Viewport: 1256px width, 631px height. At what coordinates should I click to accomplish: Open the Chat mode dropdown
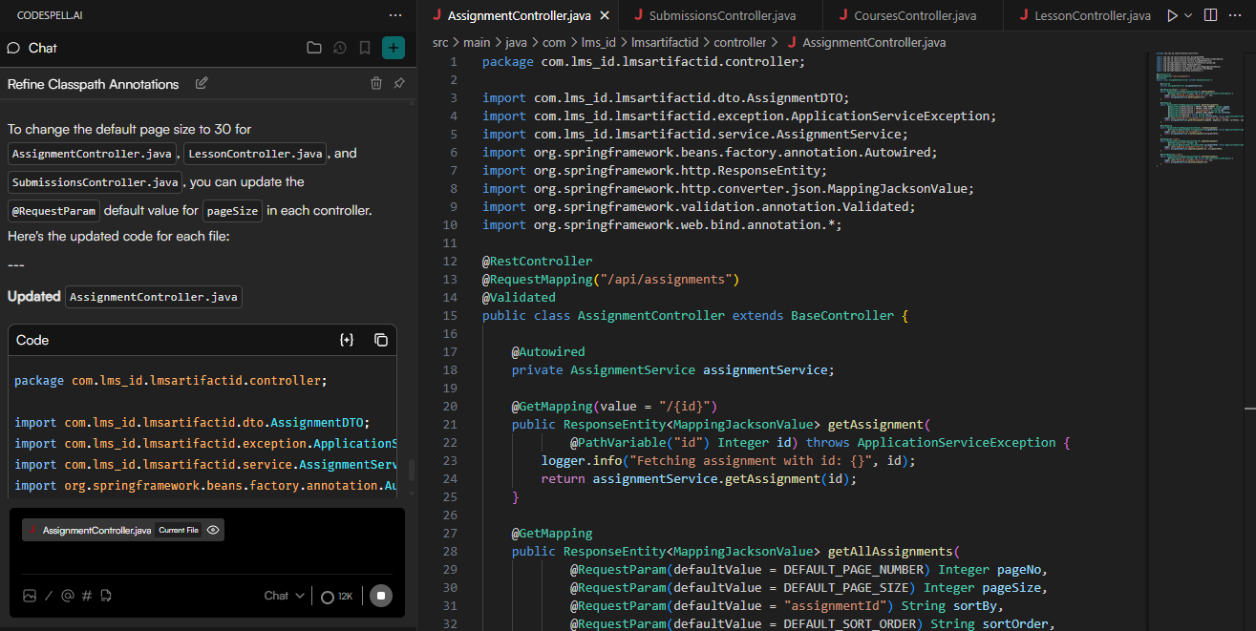[285, 596]
